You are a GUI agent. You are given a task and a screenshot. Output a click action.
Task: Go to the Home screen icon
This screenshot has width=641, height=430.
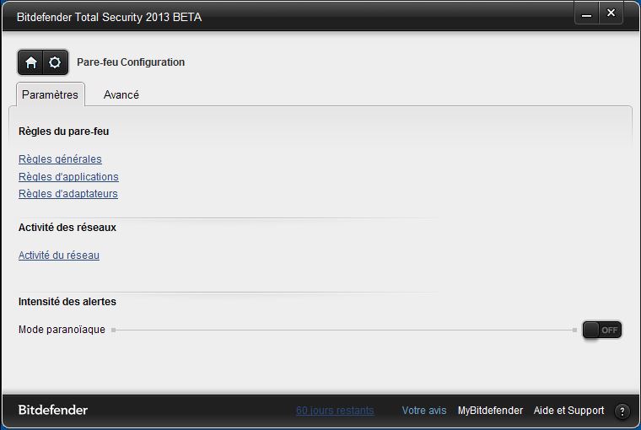click(30, 62)
